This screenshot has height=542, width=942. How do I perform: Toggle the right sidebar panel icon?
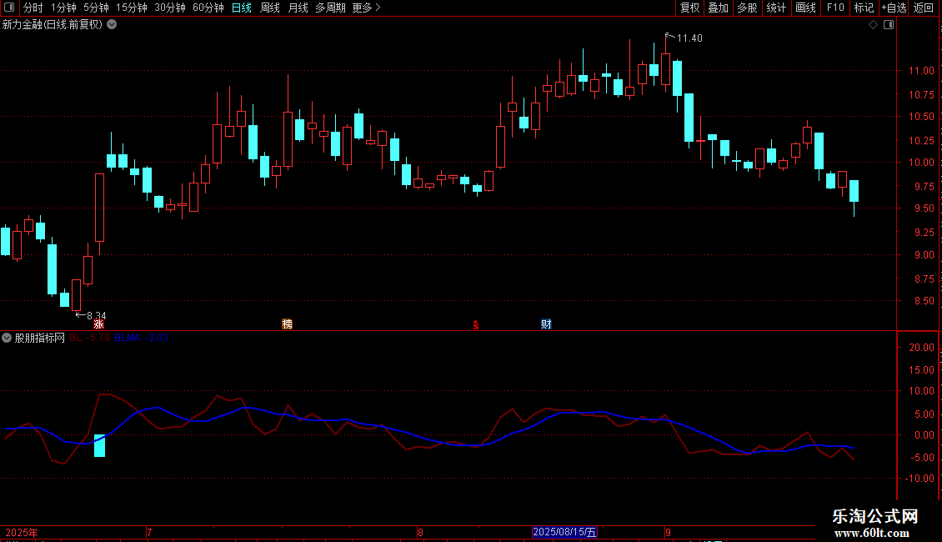(x=889, y=25)
